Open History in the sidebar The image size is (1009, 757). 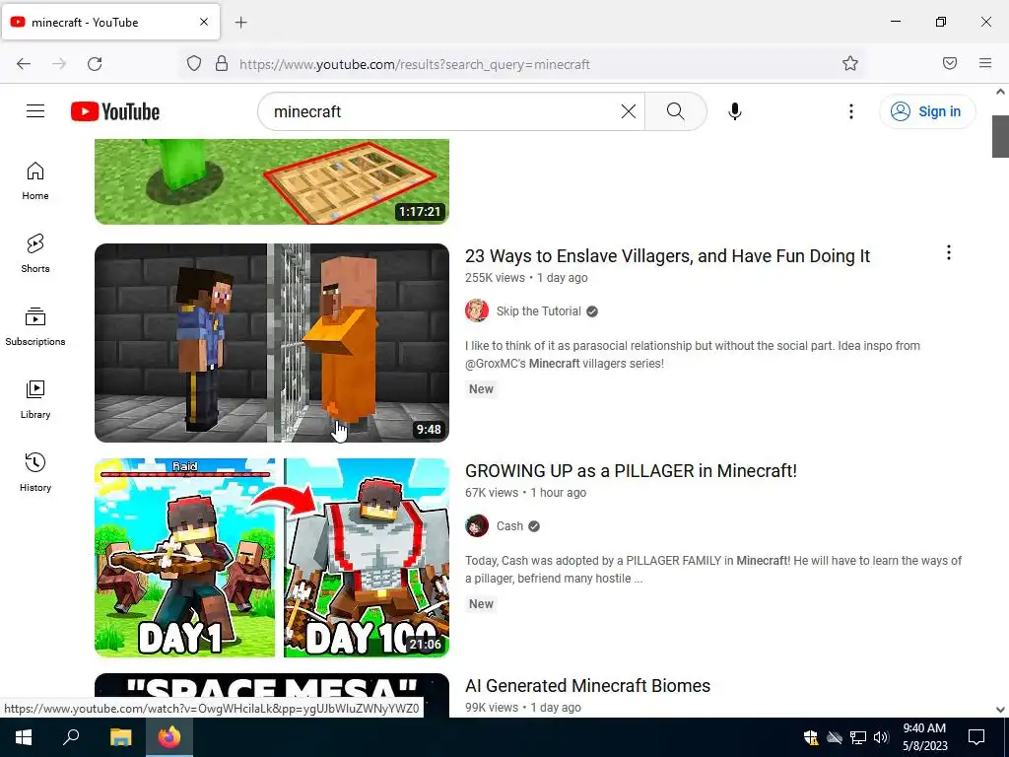[x=35, y=472]
